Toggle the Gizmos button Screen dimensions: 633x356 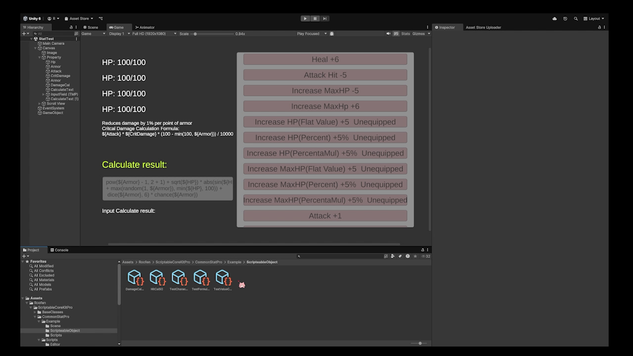pos(418,34)
